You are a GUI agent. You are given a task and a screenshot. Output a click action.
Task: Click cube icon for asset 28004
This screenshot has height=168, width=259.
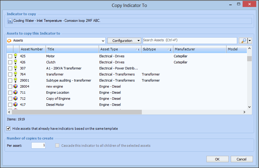click(x=15, y=86)
